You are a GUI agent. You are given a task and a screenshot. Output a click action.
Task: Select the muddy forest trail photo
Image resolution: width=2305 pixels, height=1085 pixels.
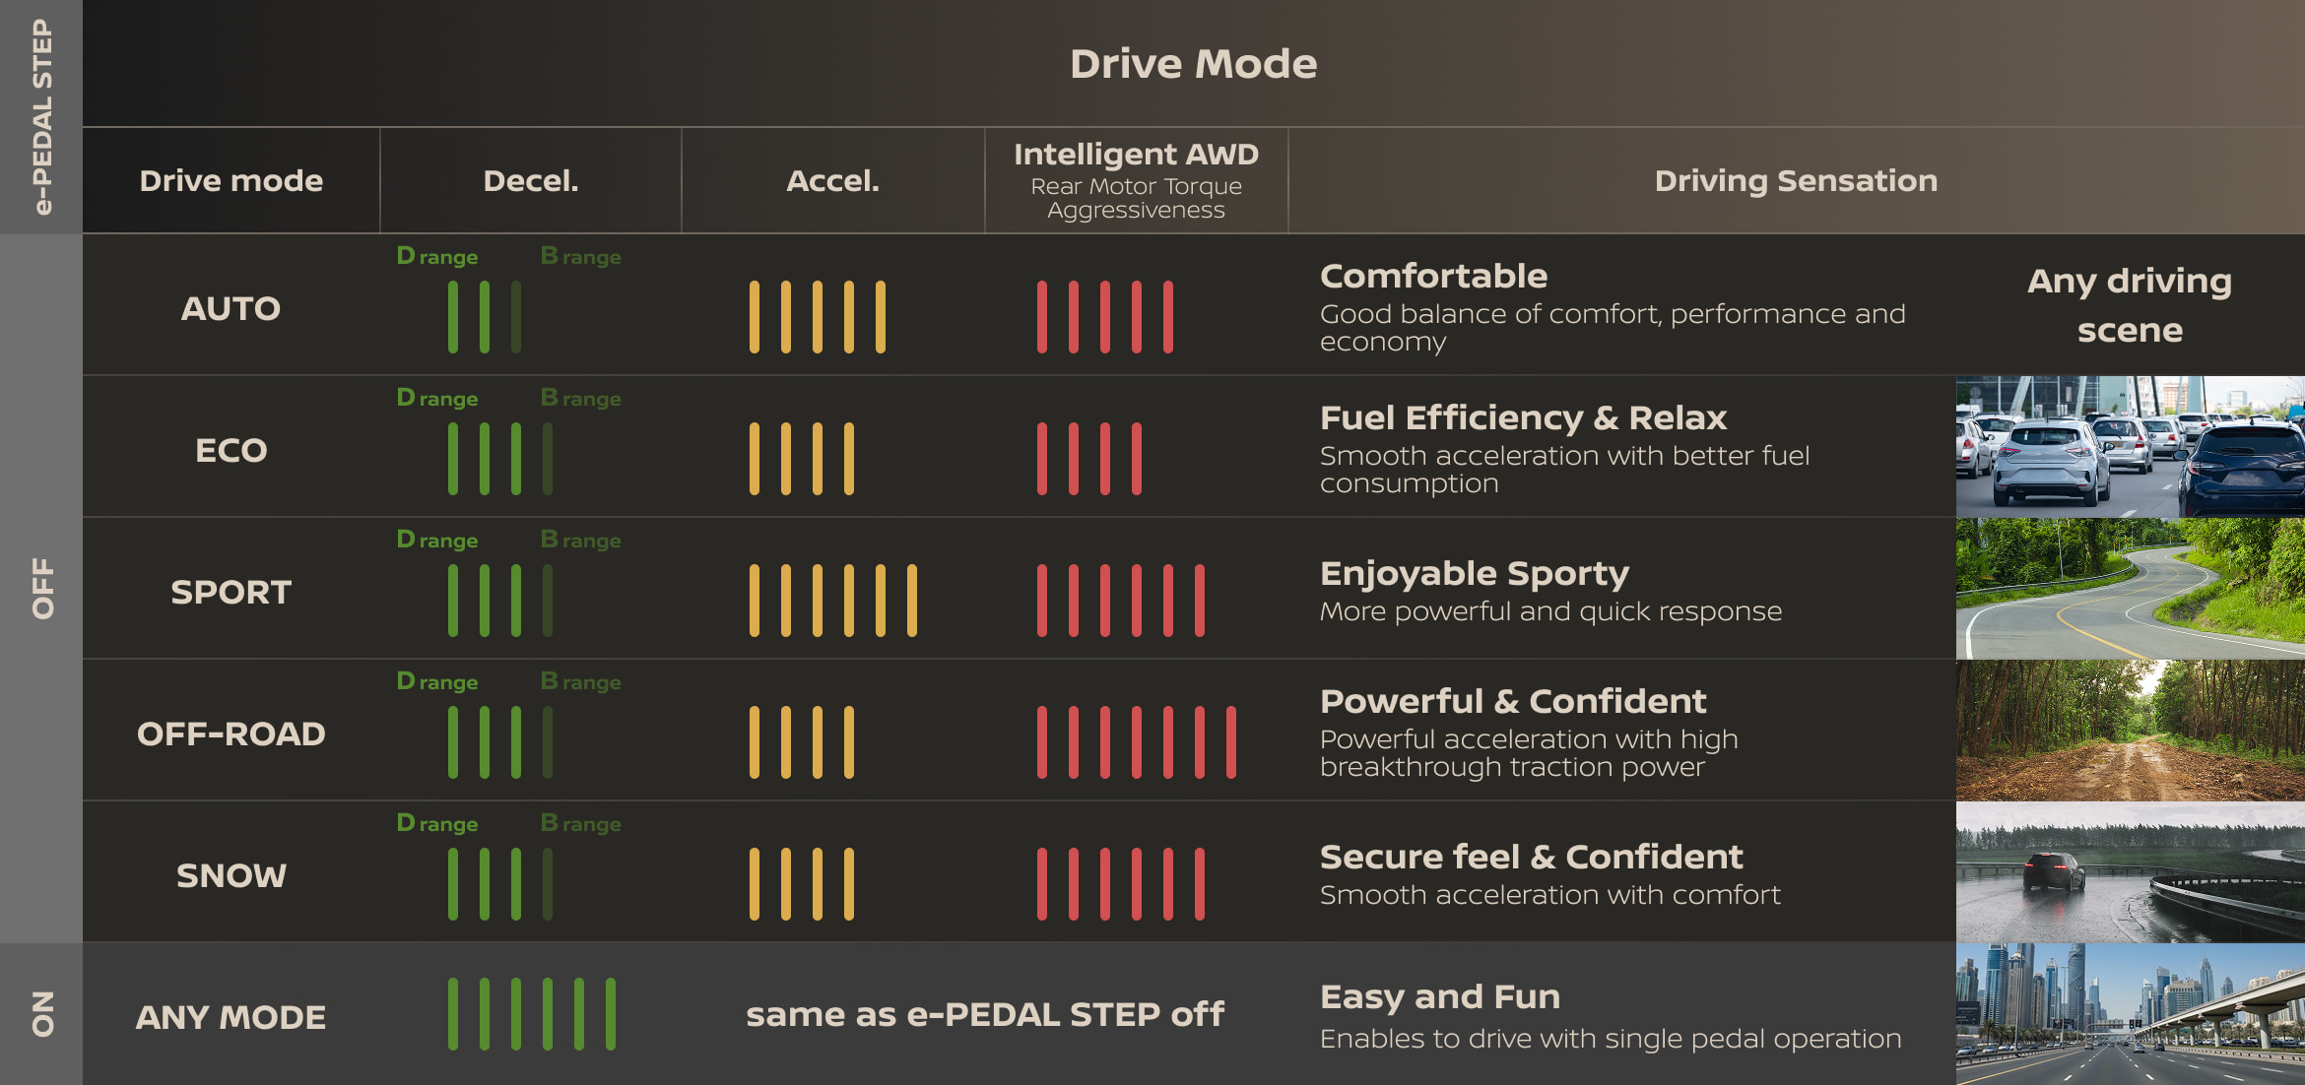coord(2130,730)
